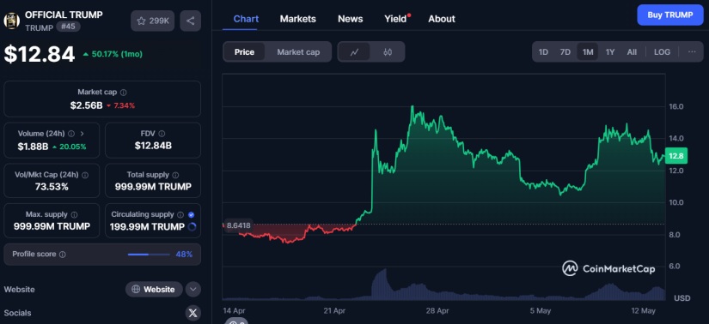
Task: Click the 28 Apr date label
Action: (x=437, y=311)
